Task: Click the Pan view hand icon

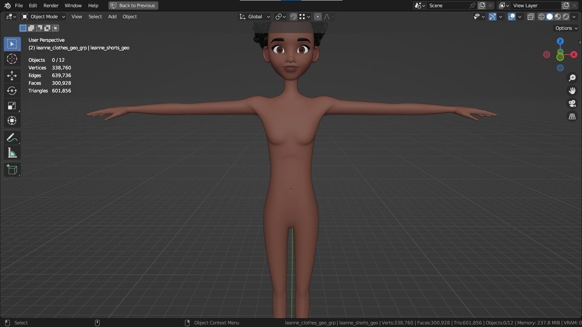Action: click(x=572, y=91)
